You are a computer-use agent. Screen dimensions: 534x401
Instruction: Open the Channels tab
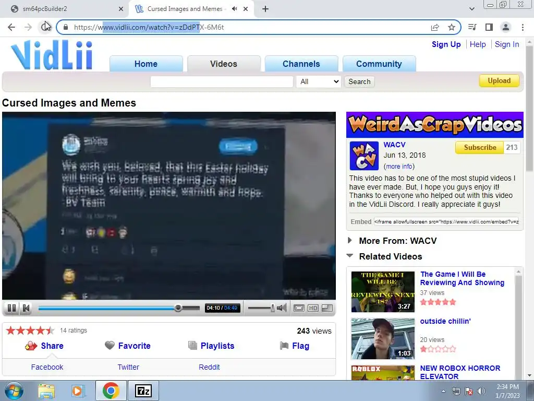click(x=301, y=64)
